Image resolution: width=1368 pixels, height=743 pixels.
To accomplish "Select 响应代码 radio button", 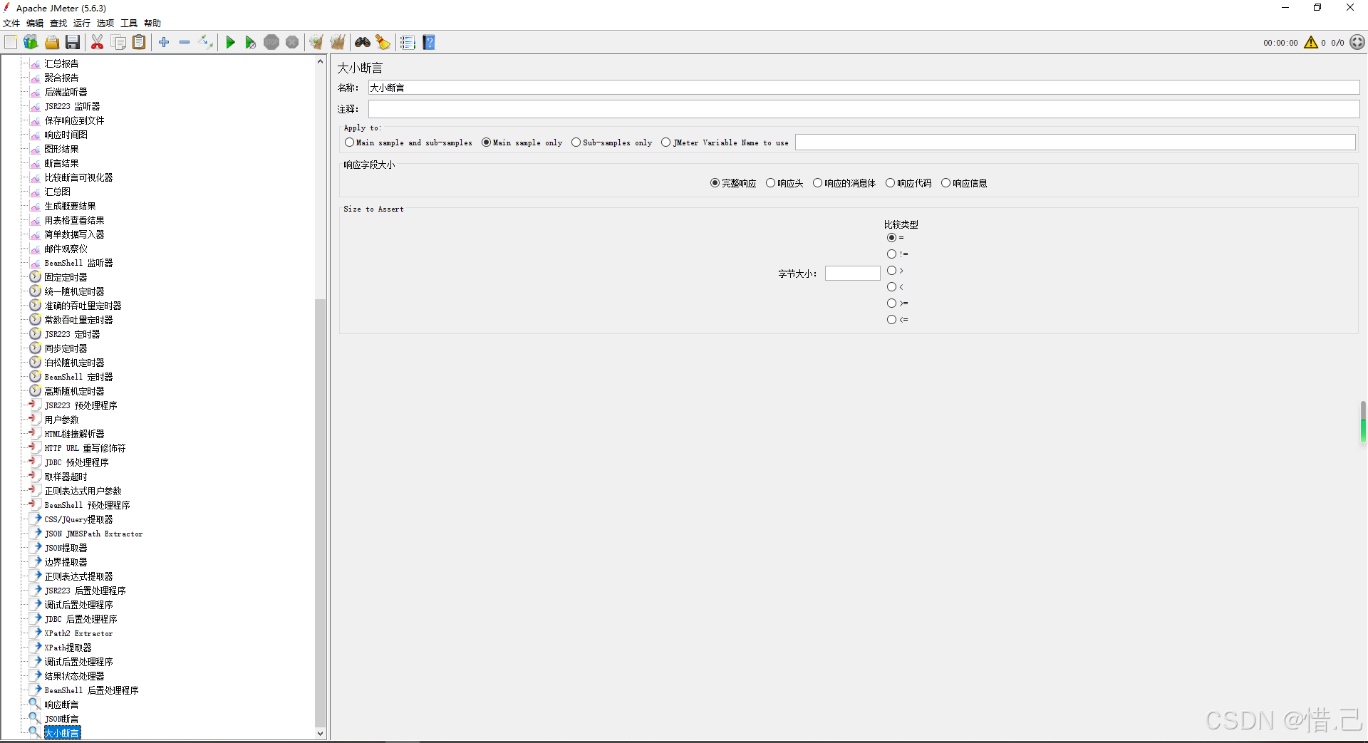I will pyautogui.click(x=908, y=183).
